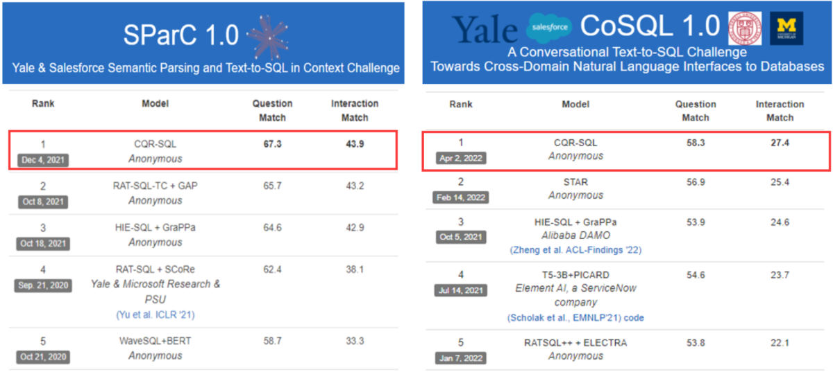The height and width of the screenshot is (372, 833).
Task: Click the Dec 4, 2021 date badge
Action: 43,159
